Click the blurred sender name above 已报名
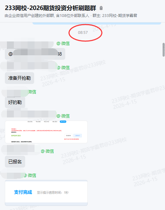 tap(20, 150)
